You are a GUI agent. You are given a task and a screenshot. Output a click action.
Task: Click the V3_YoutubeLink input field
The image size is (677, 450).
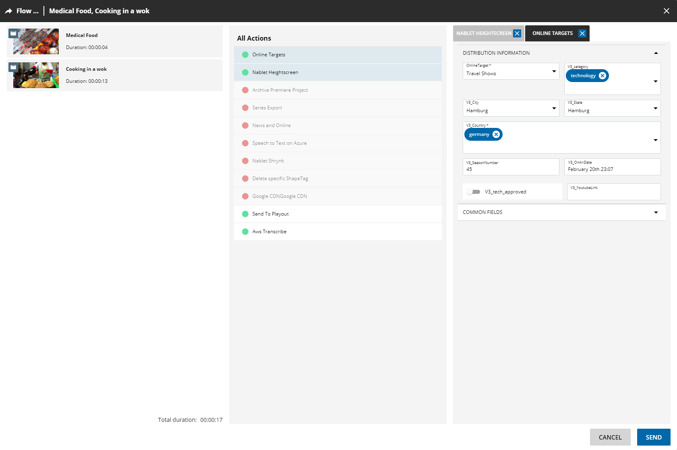click(x=613, y=193)
